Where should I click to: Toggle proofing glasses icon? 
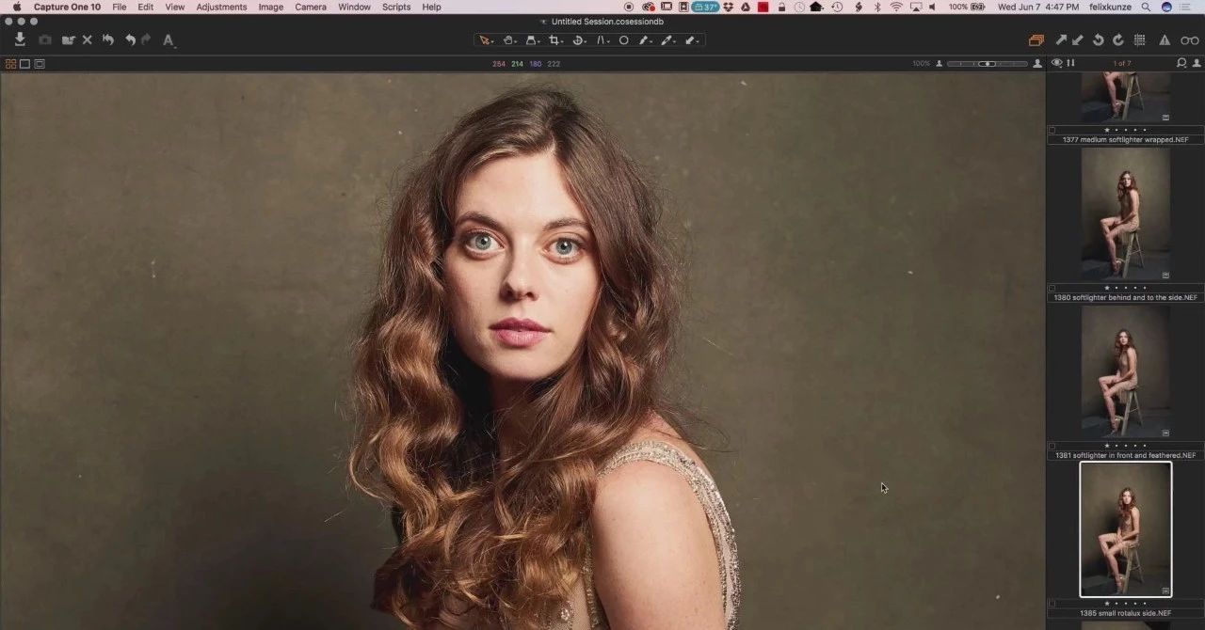pyautogui.click(x=1190, y=40)
